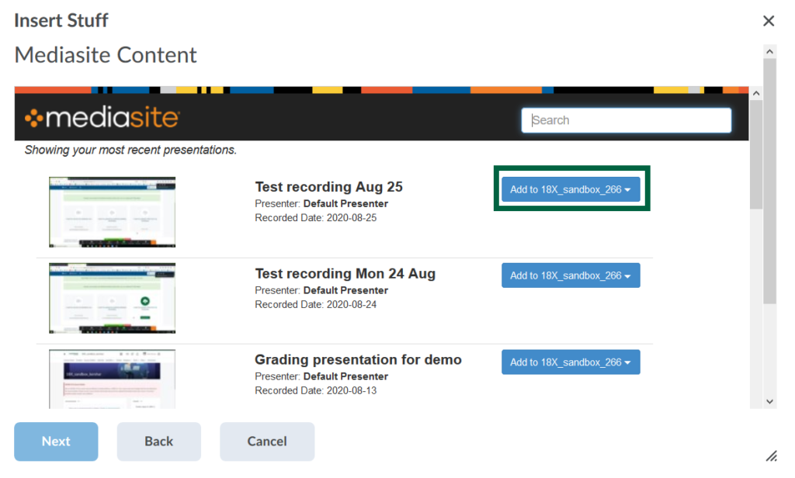
Task: Cancel the Insert Stuff dialog
Action: point(267,442)
